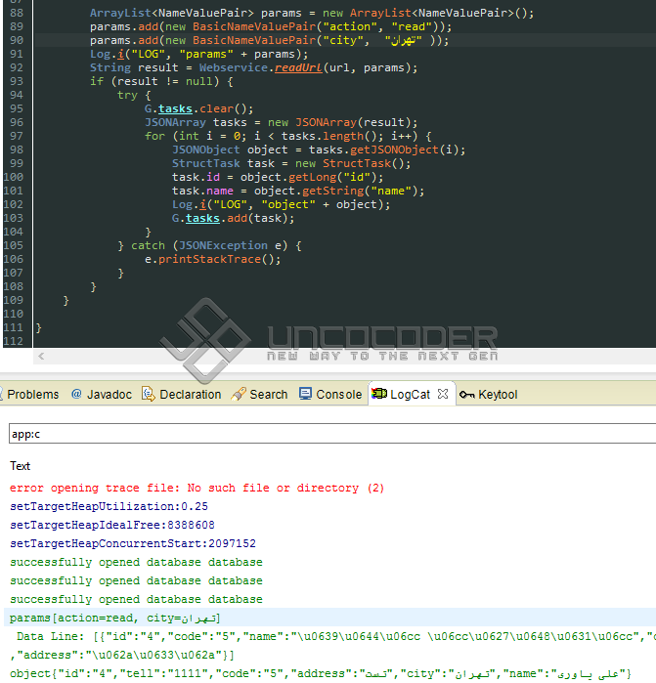The height and width of the screenshot is (683, 656).
Task: Click getLong("id") on line 100
Action: point(333,177)
